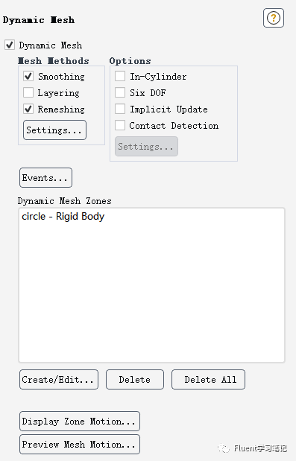Enable the Layering mesh method
The height and width of the screenshot is (461, 296).
pyautogui.click(x=28, y=92)
